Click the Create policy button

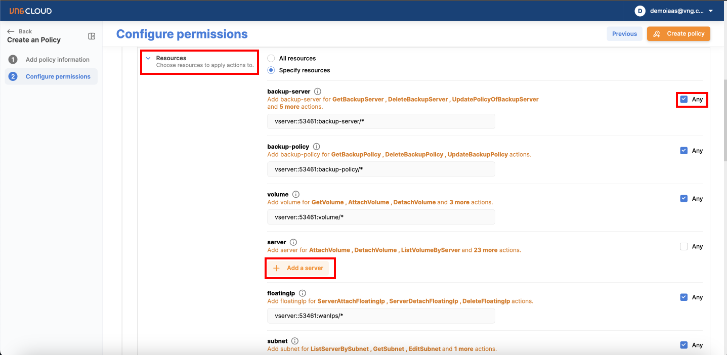(679, 34)
